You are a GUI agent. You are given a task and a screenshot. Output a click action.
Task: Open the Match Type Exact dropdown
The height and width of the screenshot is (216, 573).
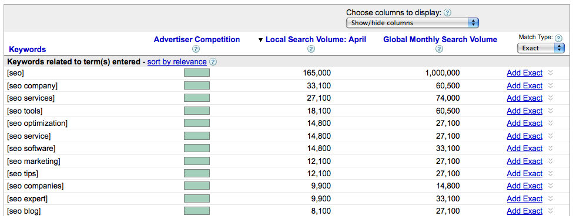click(541, 48)
